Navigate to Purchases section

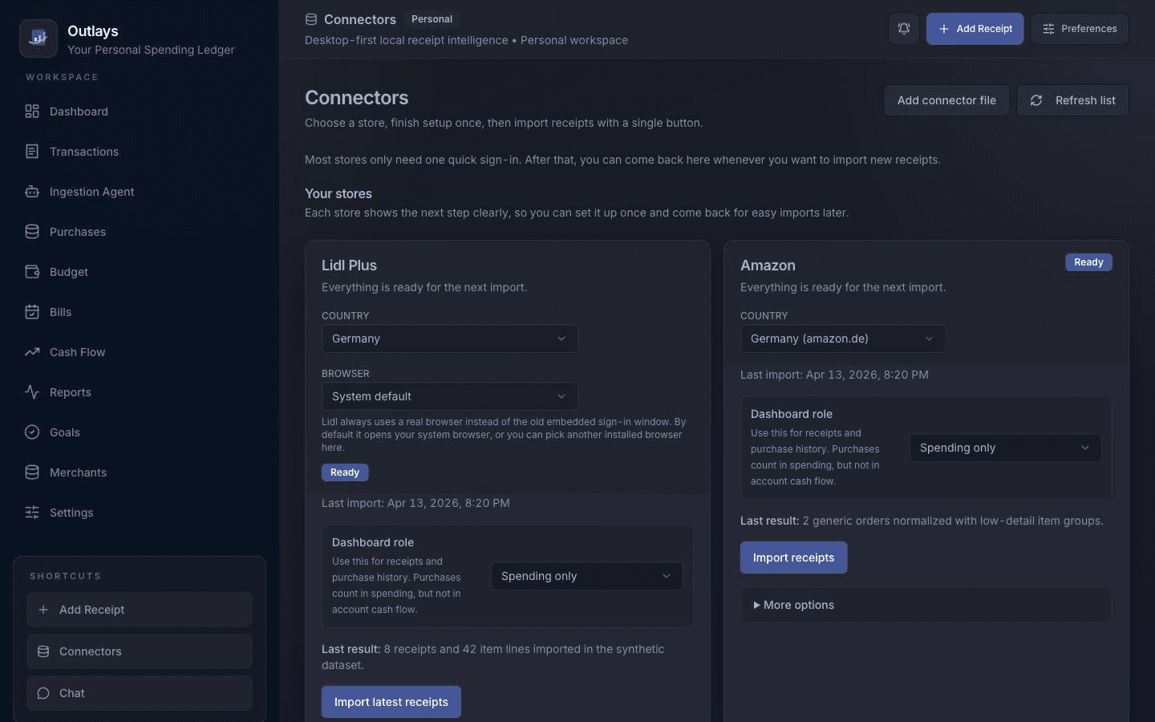[140, 232]
